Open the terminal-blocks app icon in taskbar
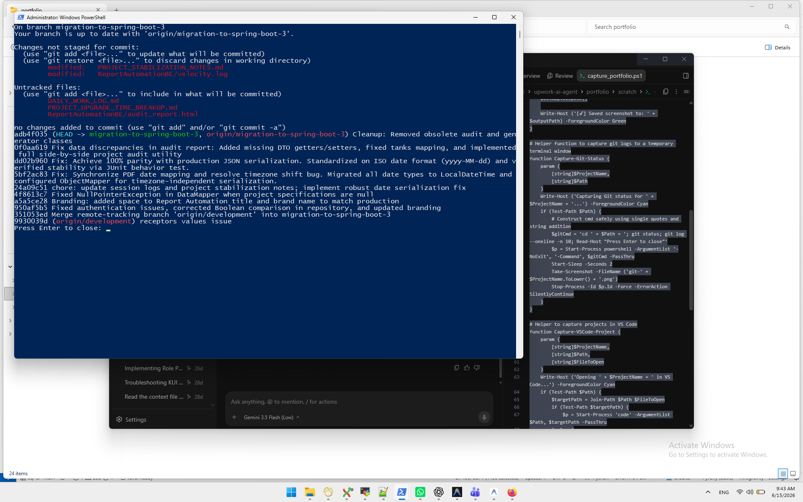This screenshot has height=502, width=803. coord(365,492)
